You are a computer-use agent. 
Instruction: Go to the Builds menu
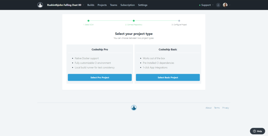(91, 5)
